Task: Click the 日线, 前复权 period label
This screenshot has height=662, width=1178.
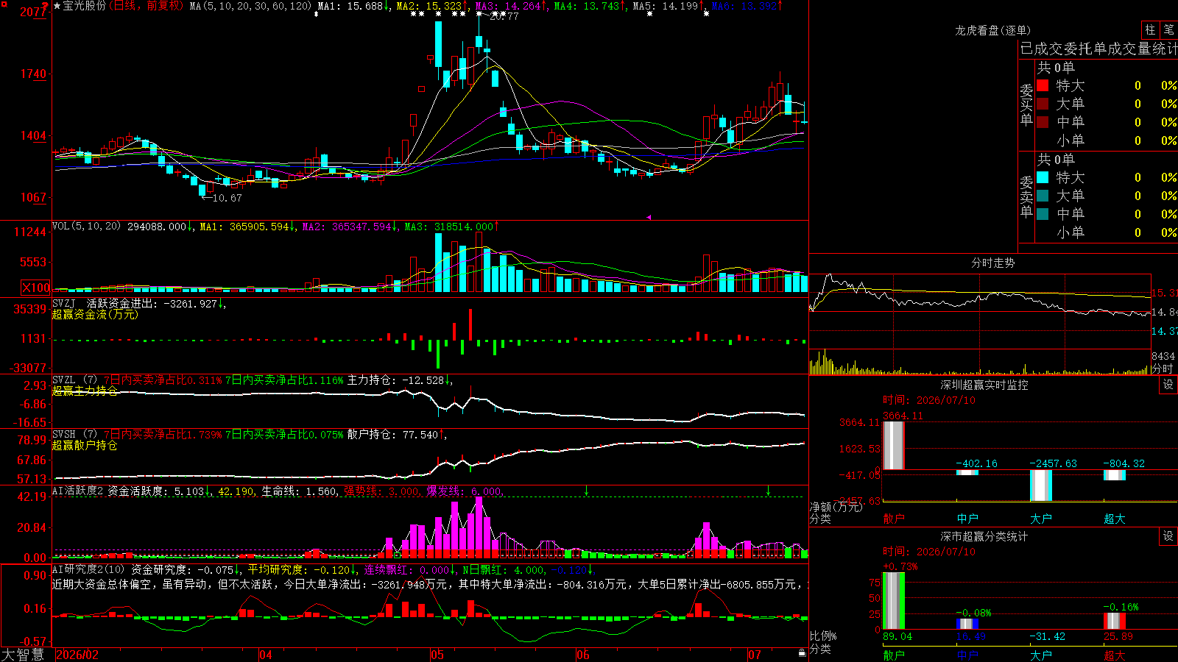Action: (147, 6)
